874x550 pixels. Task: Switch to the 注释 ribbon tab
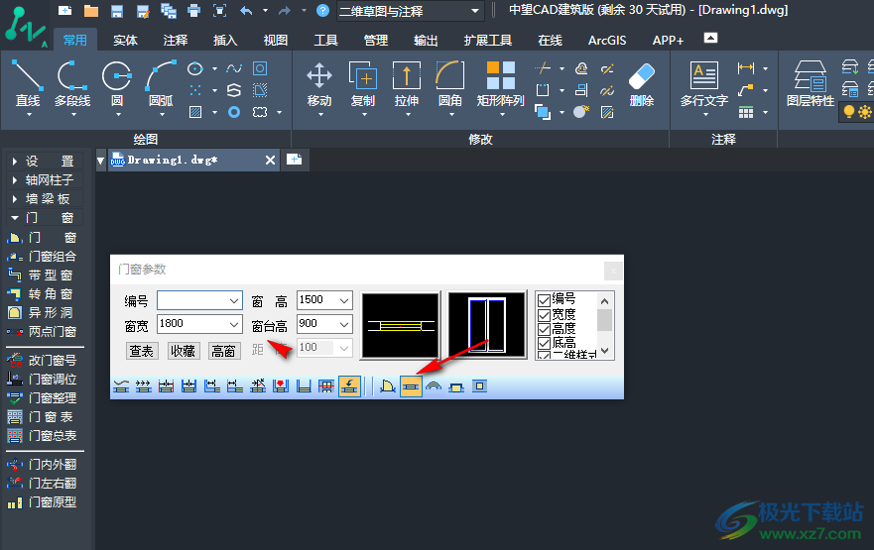(x=175, y=40)
